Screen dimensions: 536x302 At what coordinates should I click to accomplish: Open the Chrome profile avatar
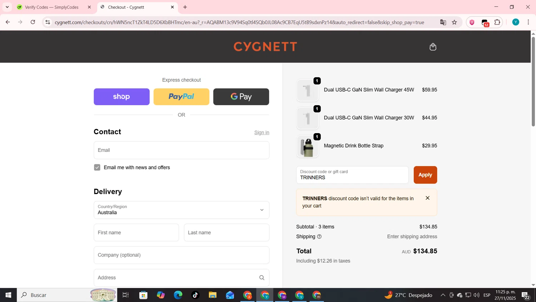click(x=515, y=22)
